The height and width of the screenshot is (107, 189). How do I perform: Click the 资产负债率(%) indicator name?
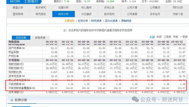point(17,48)
